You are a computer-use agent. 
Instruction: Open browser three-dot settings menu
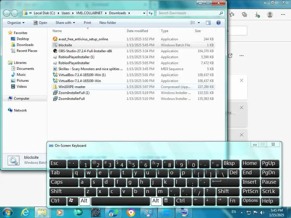283,14
